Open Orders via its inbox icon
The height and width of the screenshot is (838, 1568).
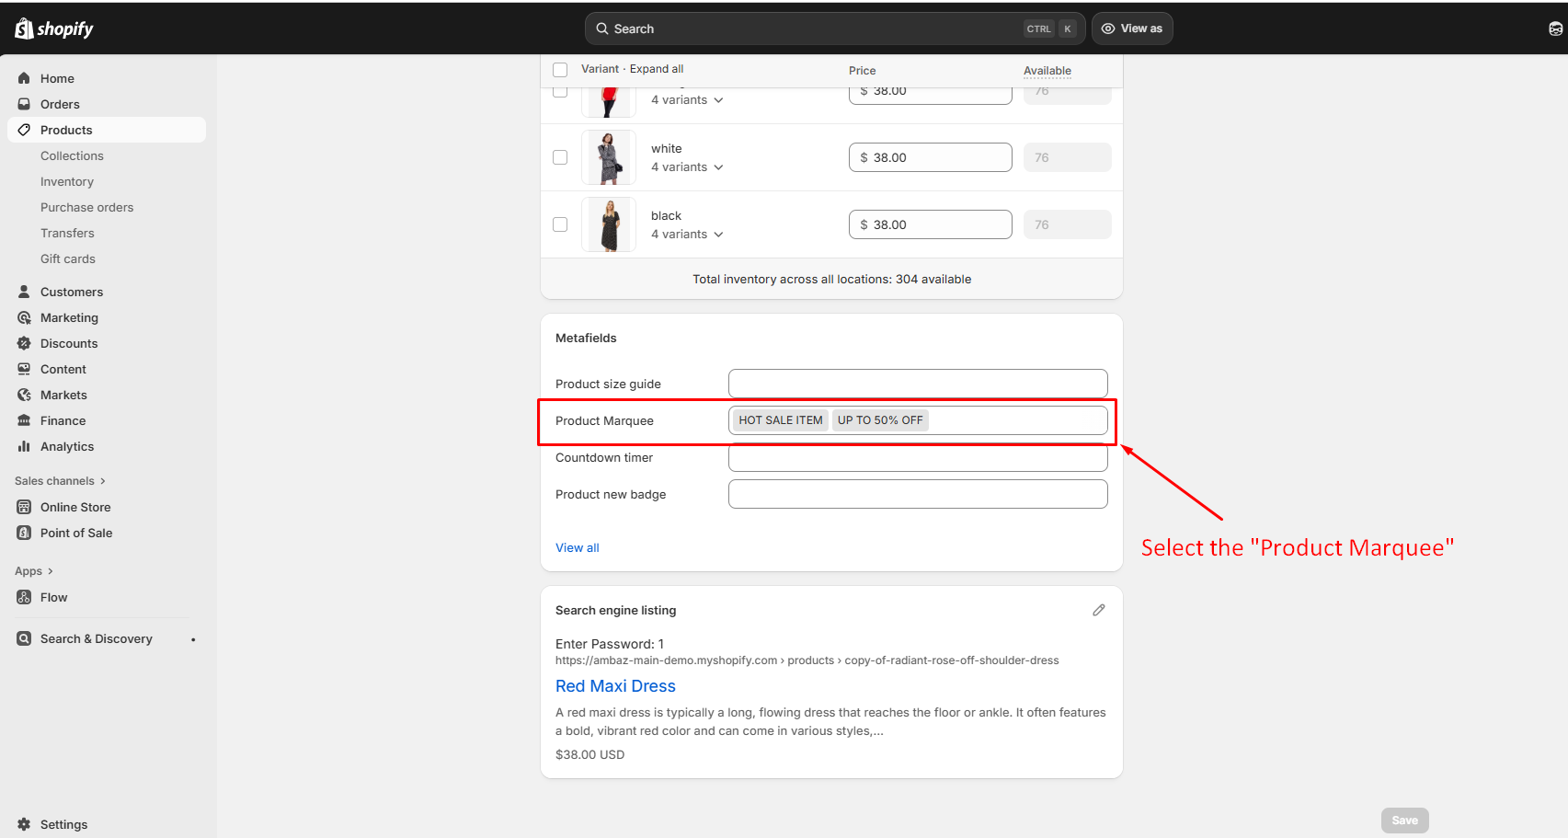[x=24, y=104]
